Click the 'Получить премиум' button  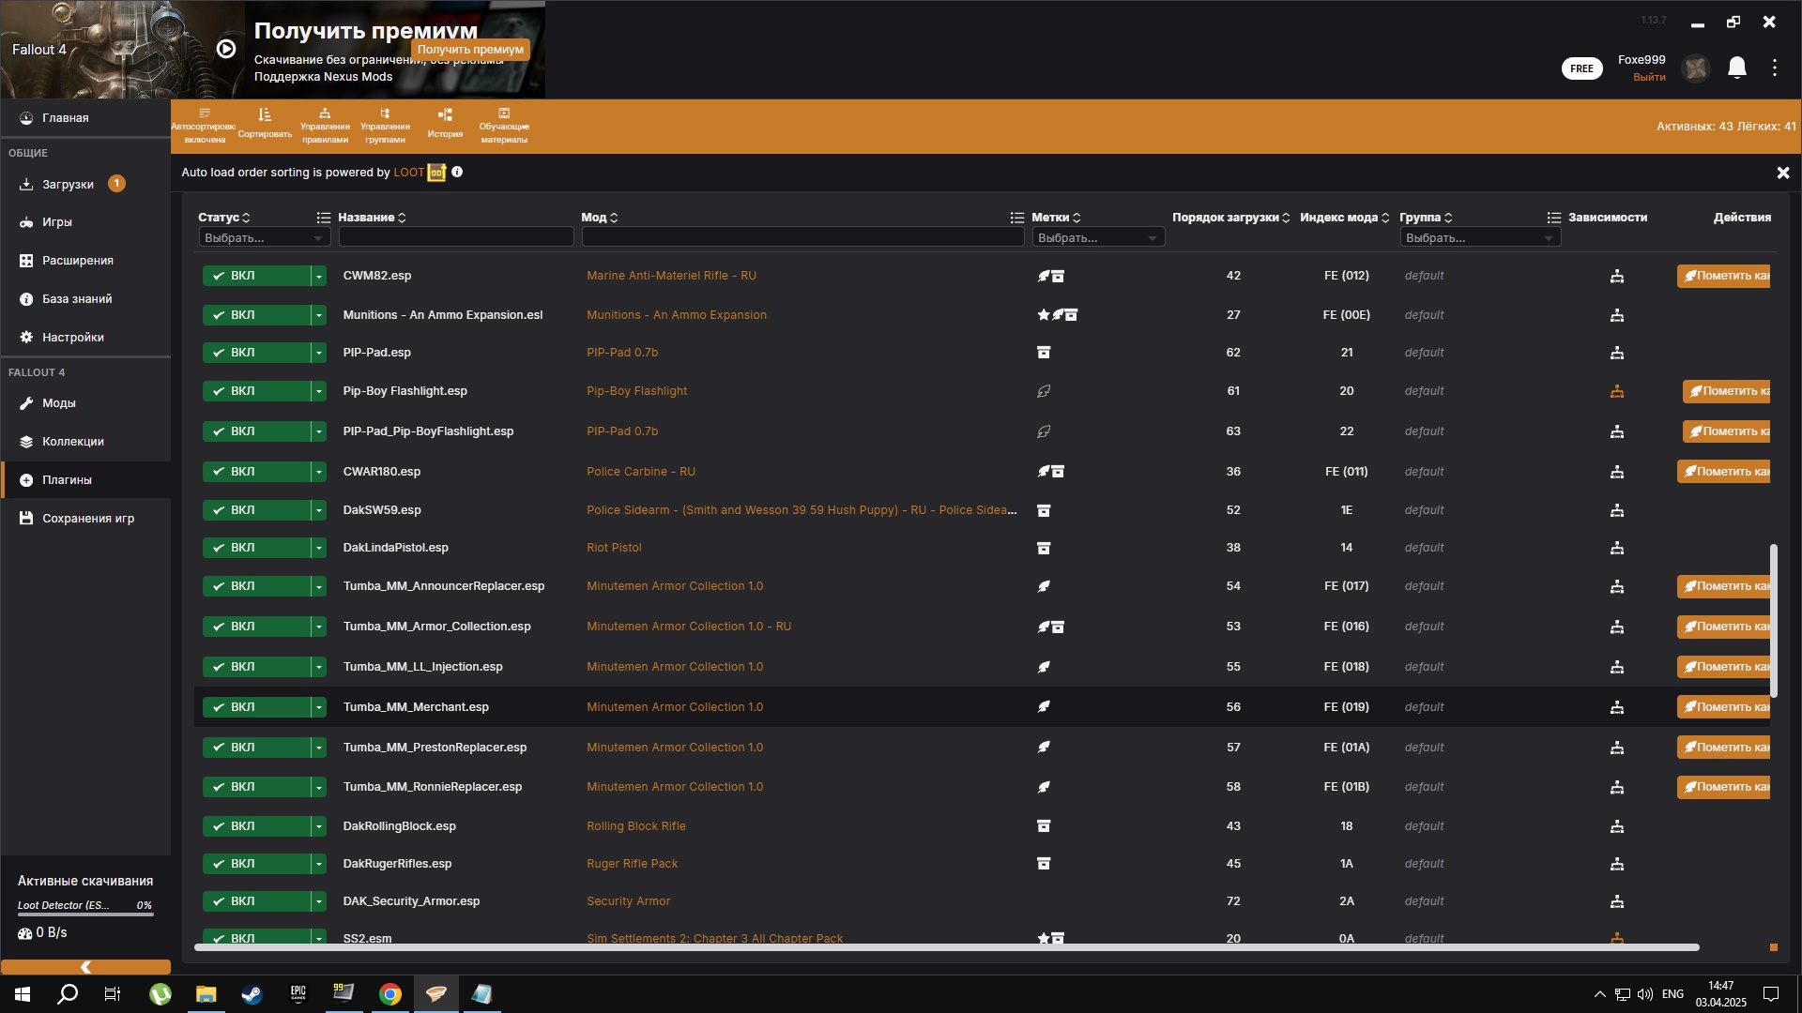coord(470,50)
